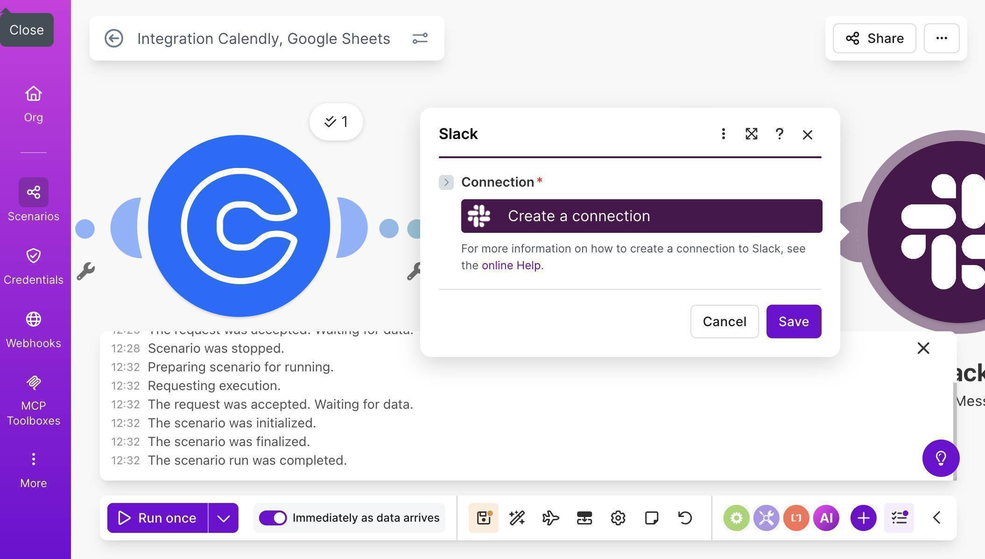This screenshot has height=559, width=985.
Task: Open Credentials in the sidebar
Action: pyautogui.click(x=33, y=266)
